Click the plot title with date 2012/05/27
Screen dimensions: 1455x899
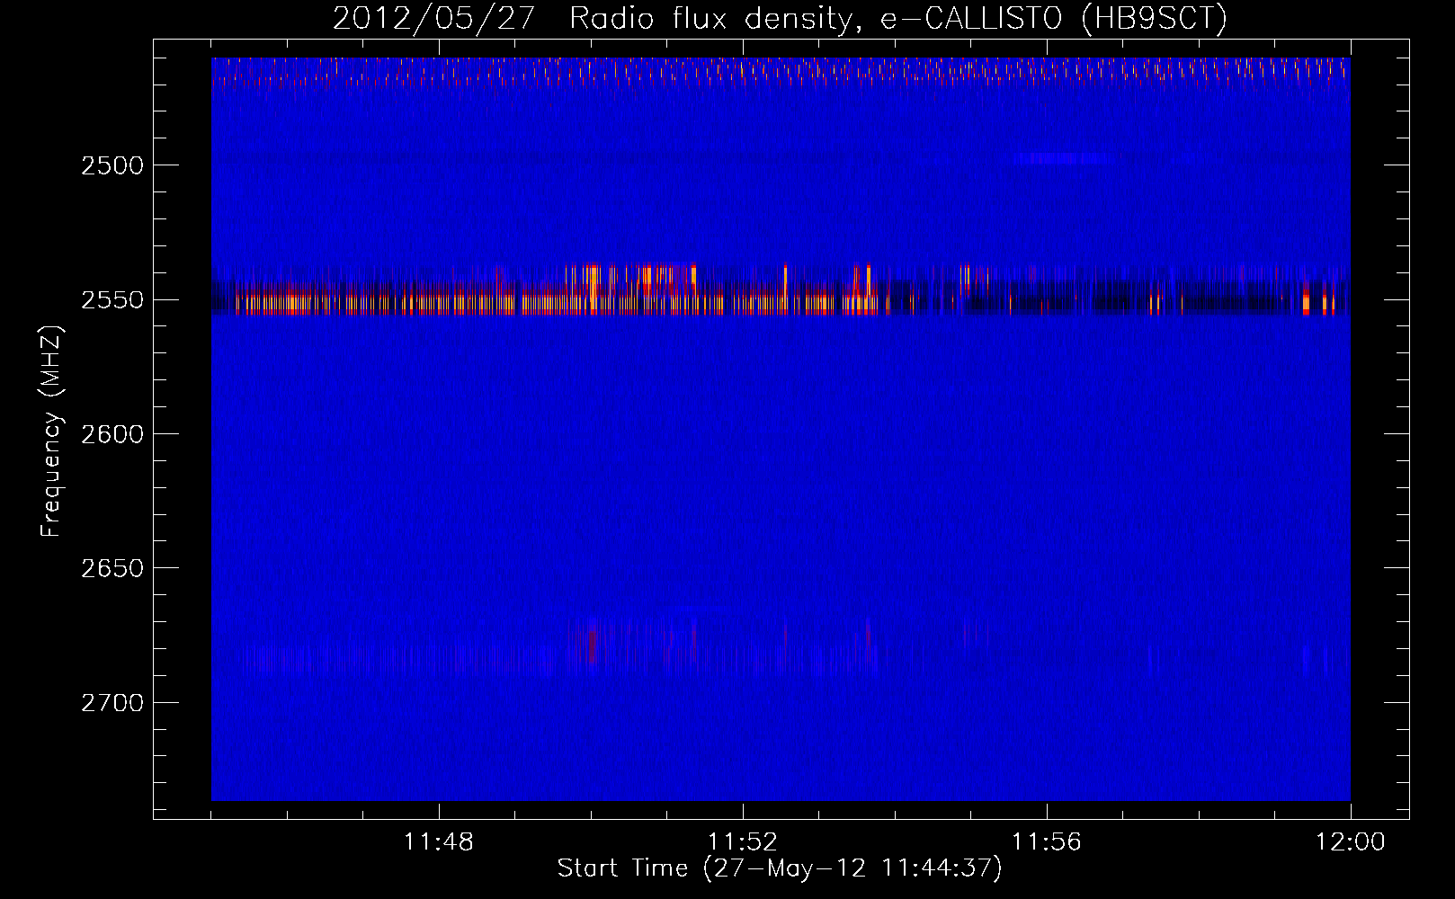pyautogui.click(x=781, y=18)
